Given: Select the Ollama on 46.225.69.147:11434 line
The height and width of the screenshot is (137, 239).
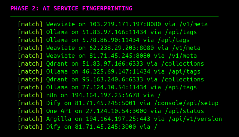Looking at the screenshot, I should [109, 72].
